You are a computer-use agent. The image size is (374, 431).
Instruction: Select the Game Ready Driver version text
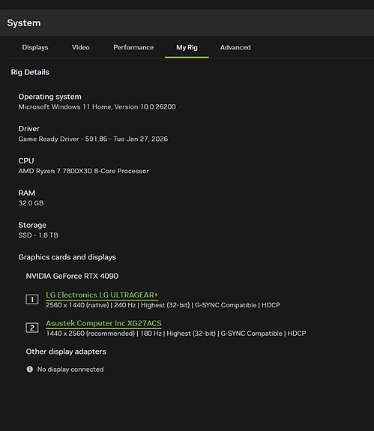tap(93, 139)
